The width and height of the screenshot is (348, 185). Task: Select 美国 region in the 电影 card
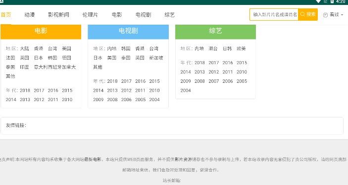pyautogui.click(x=66, y=48)
